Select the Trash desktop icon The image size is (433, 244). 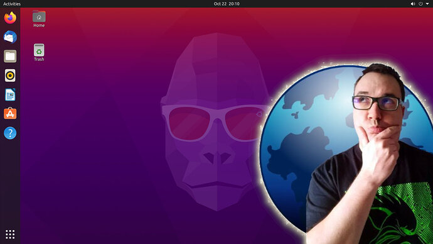click(x=39, y=53)
